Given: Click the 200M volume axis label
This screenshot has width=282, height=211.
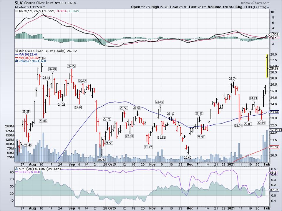Looking at the screenshot, I should tap(9, 126).
